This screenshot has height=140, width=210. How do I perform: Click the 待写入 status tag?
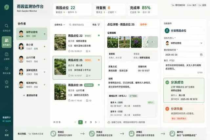151,103
